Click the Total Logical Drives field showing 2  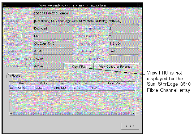click(124, 28)
